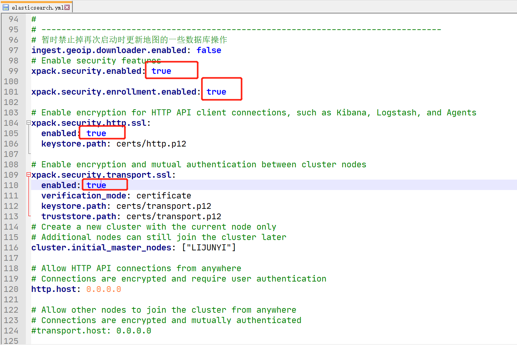
Task: Click certs/http.p12 keystore path value
Action: 151,144
